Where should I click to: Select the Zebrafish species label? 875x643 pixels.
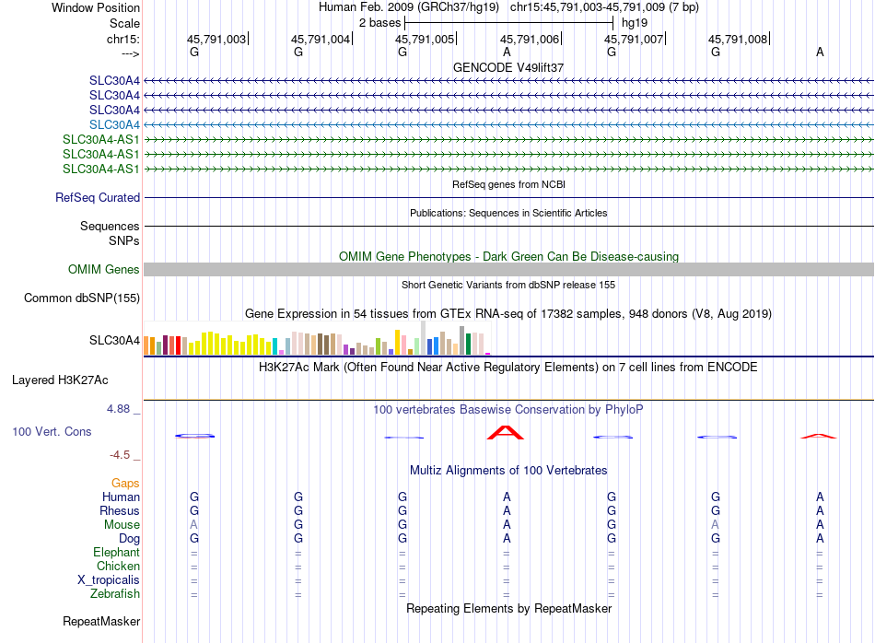coord(115,594)
